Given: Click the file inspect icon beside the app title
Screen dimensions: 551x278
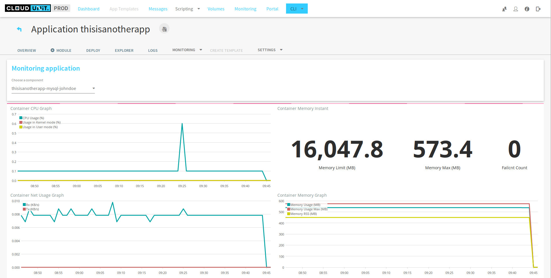Looking at the screenshot, I should coord(164,29).
